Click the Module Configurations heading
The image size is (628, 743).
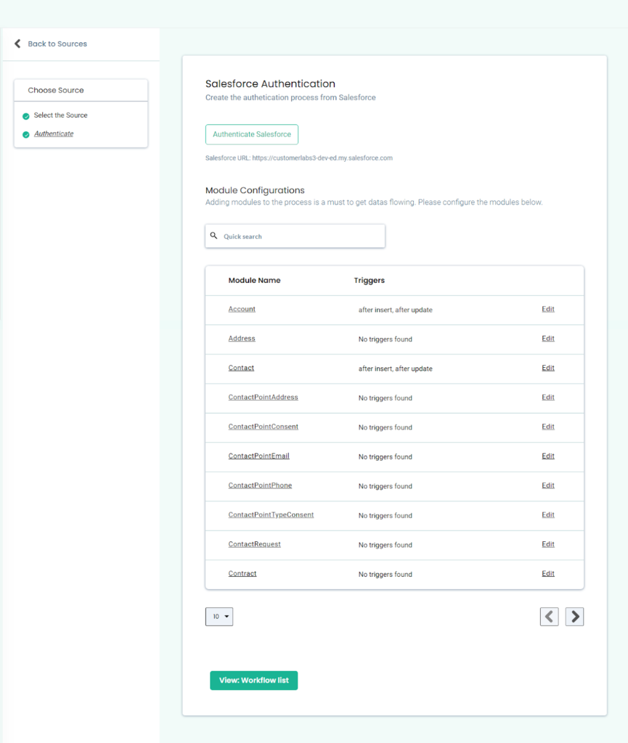tap(255, 190)
